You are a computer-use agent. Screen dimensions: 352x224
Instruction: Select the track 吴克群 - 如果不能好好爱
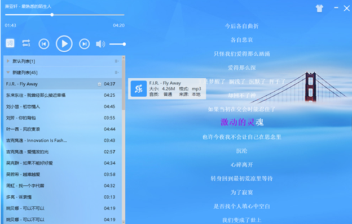(x=63, y=163)
